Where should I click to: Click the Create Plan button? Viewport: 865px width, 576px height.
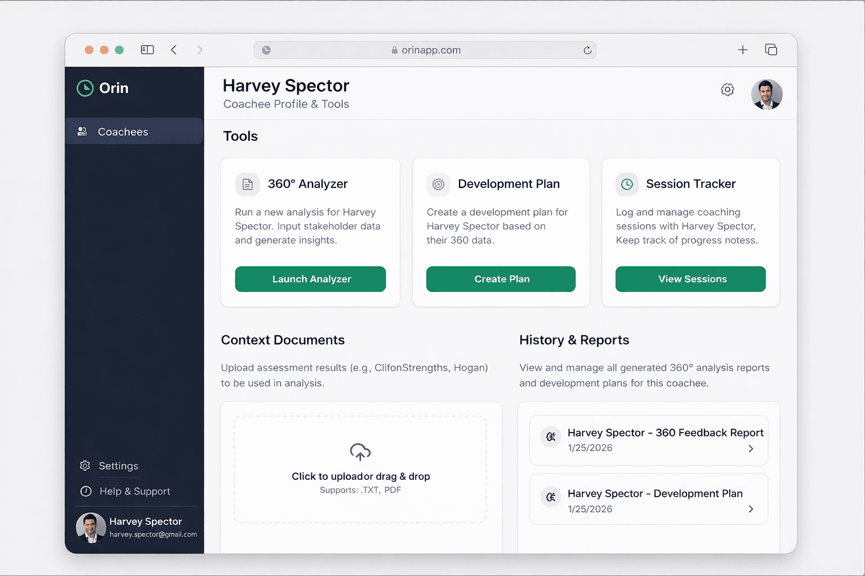501,279
